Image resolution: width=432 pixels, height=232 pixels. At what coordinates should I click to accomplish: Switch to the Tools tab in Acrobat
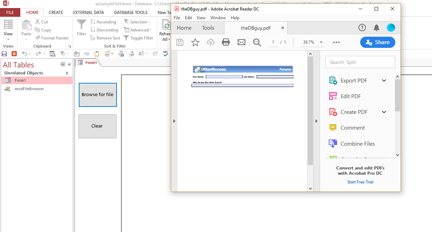(x=208, y=28)
